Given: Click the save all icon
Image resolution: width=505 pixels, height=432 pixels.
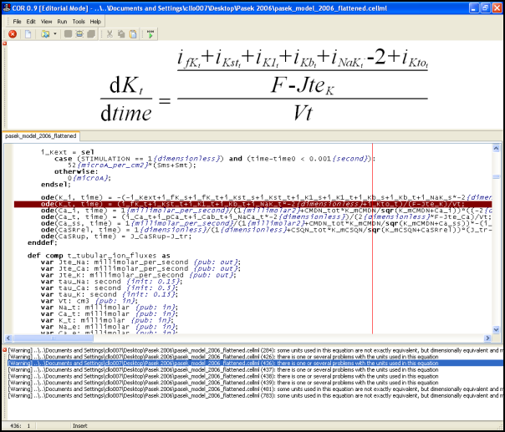Looking at the screenshot, I should [91, 33].
